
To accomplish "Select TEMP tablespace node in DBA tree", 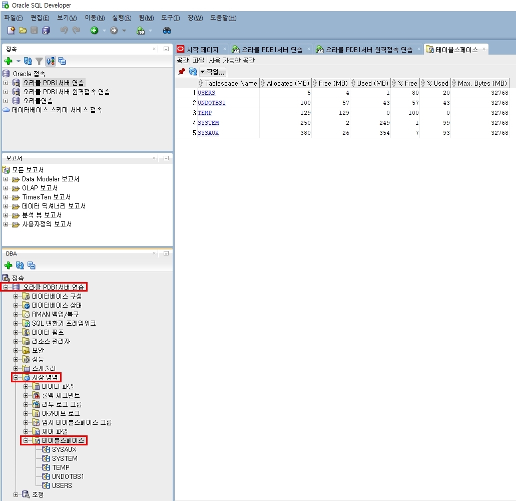I will click(x=61, y=467).
